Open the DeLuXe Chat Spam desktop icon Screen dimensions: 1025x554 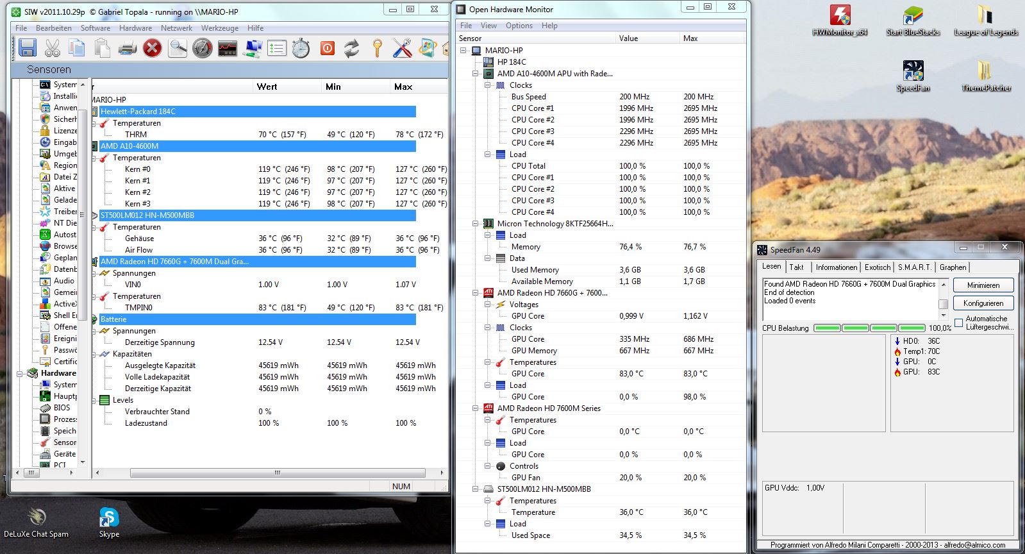point(36,522)
